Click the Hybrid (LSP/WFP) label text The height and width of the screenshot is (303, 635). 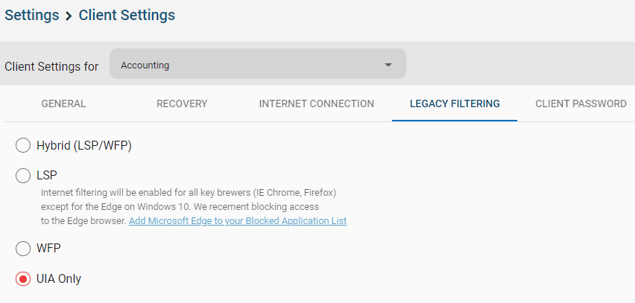coord(84,146)
